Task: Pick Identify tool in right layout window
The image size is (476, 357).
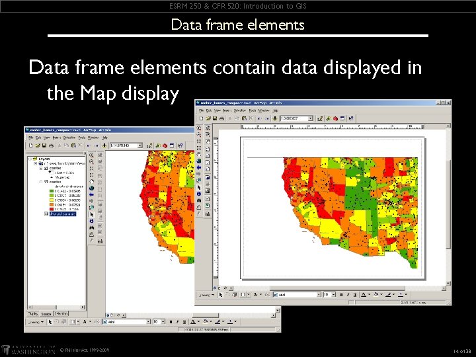Action: (199, 194)
